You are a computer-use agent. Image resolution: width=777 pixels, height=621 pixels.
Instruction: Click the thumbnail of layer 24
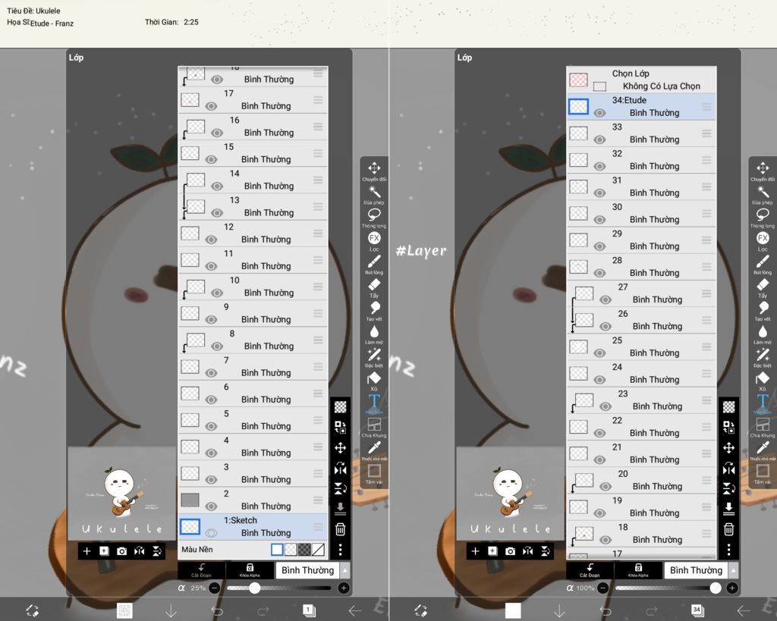tap(578, 373)
